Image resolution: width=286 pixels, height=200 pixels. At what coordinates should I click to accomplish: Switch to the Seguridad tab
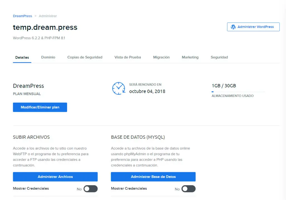219,57
